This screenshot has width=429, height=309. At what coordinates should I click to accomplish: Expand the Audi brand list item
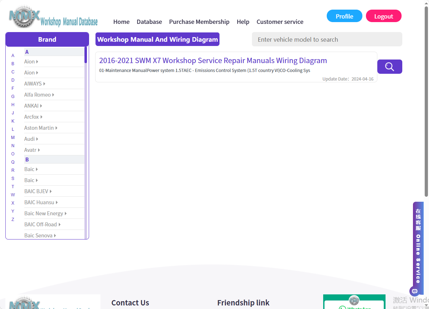click(x=31, y=139)
